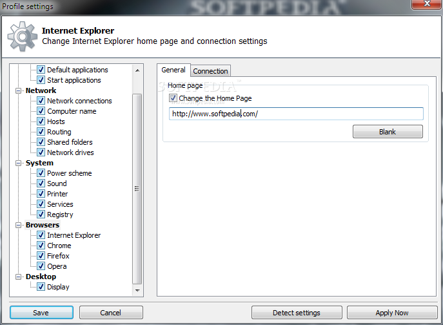The width and height of the screenshot is (443, 325).
Task: Click Detect settings button
Action: [297, 313]
